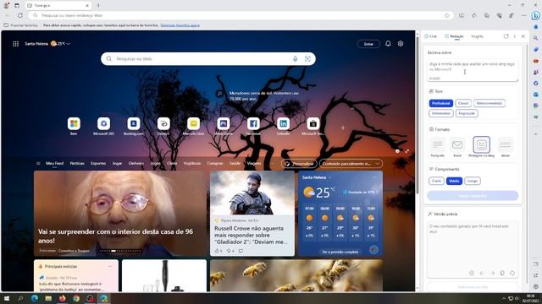Screen dimensions: 542x304
Task: Select the Casual tone option
Action: (463, 103)
